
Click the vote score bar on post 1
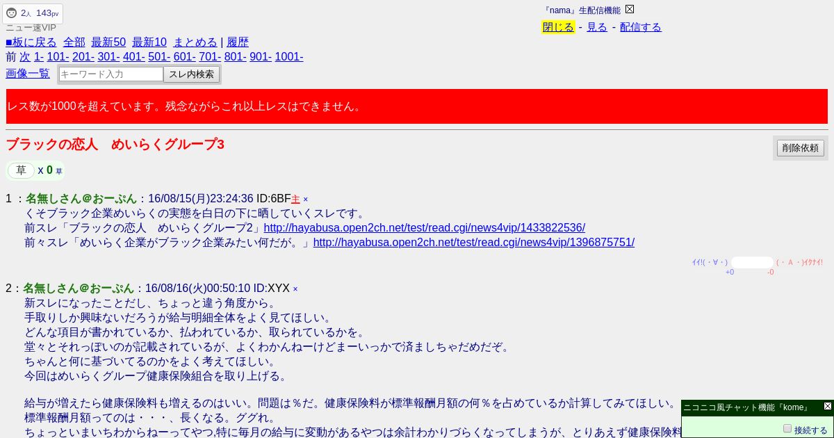tap(752, 262)
